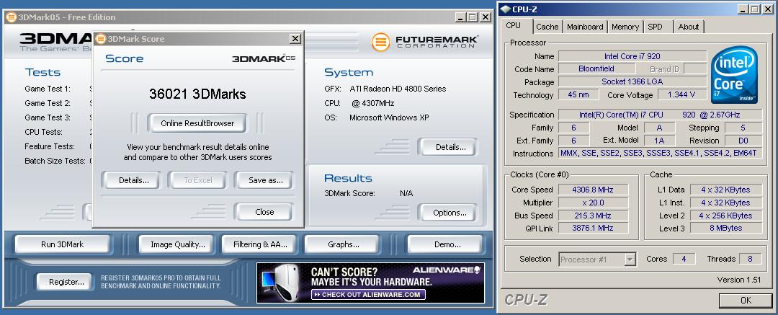Click Run 3DMark button

62,244
